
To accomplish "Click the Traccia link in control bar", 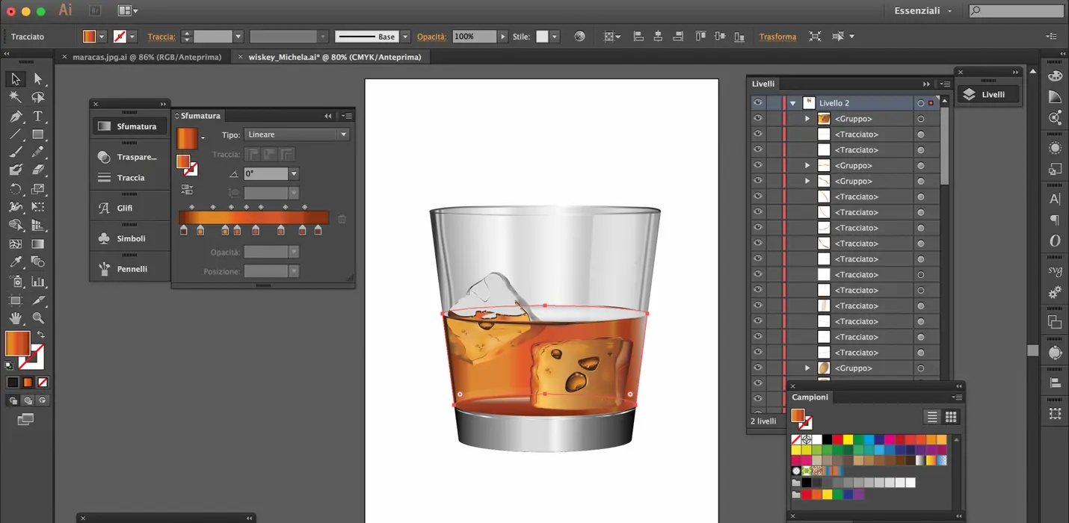I will click(161, 37).
